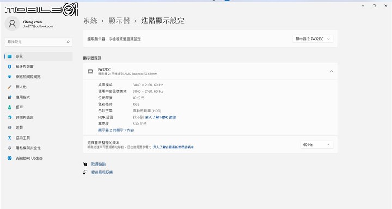
Task: Open 藍牙與裝置 settings
Action: coord(39,67)
